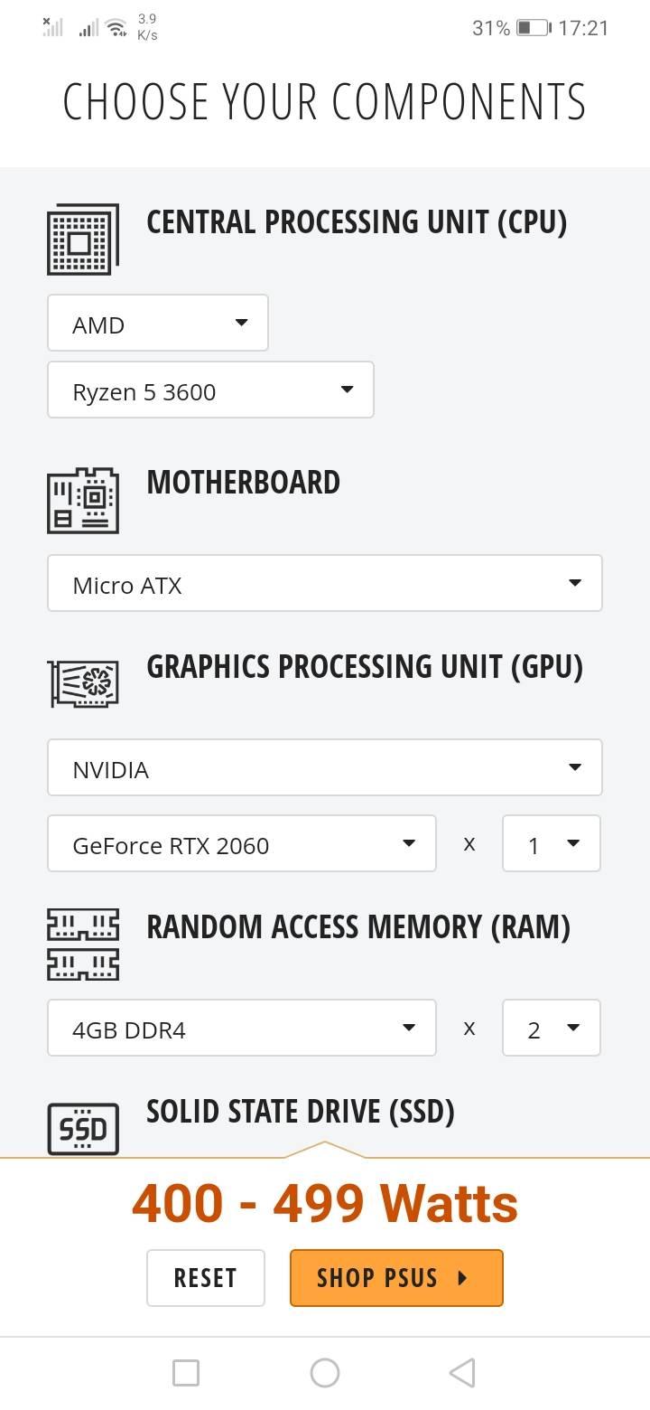Tap the battery indicator in status bar
The height and width of the screenshot is (1410, 650).
pyautogui.click(x=534, y=28)
